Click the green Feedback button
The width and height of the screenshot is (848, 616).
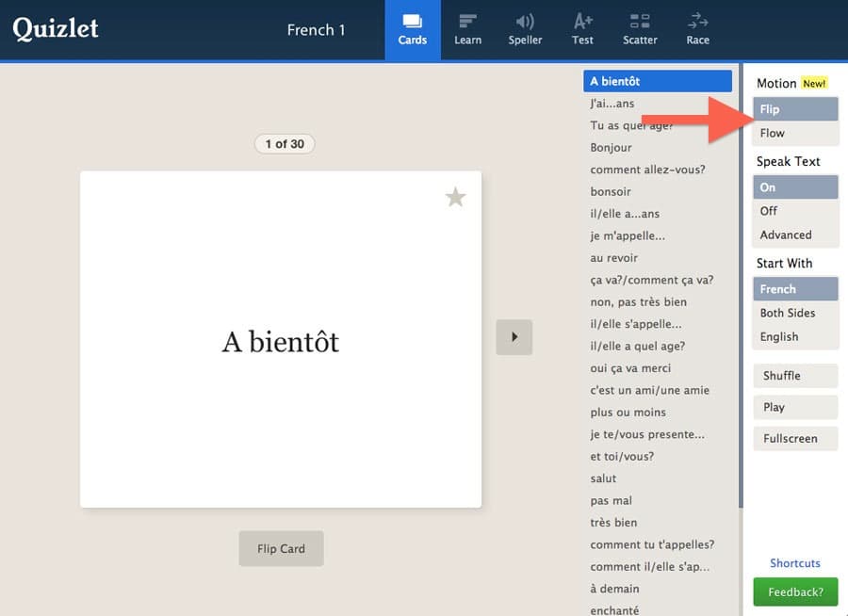795,592
